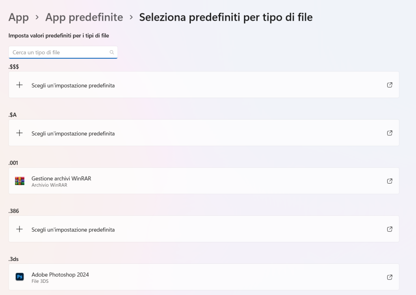Click the search magnifier icon
The width and height of the screenshot is (416, 295).
tap(112, 52)
